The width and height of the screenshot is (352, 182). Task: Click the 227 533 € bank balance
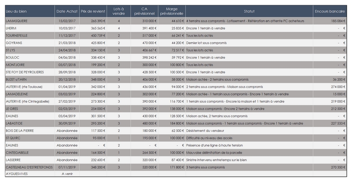point(330,123)
